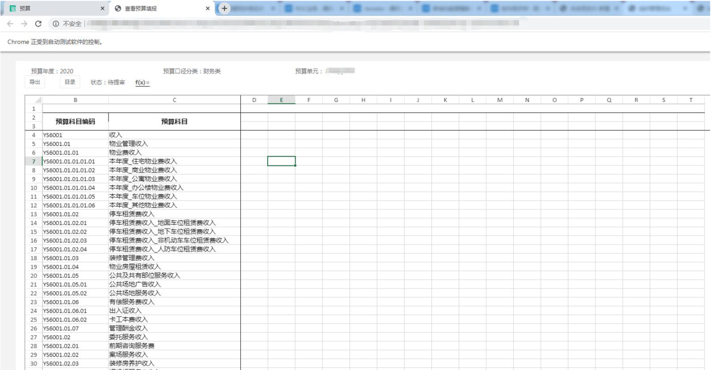Select row 30 header
Viewport: 711px width, 370px height.
34,364
